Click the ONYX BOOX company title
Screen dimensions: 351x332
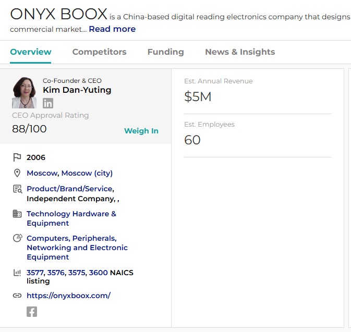click(58, 14)
